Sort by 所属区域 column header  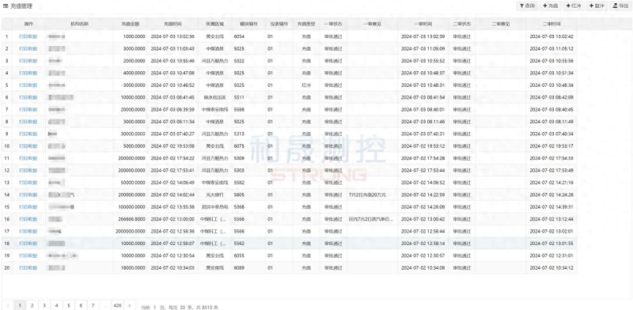(214, 24)
